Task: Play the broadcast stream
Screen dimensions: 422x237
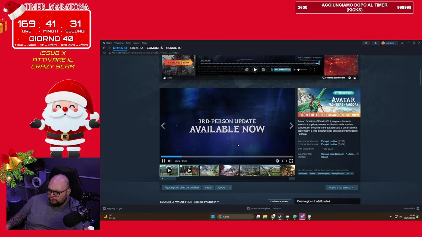Action: coord(255,70)
